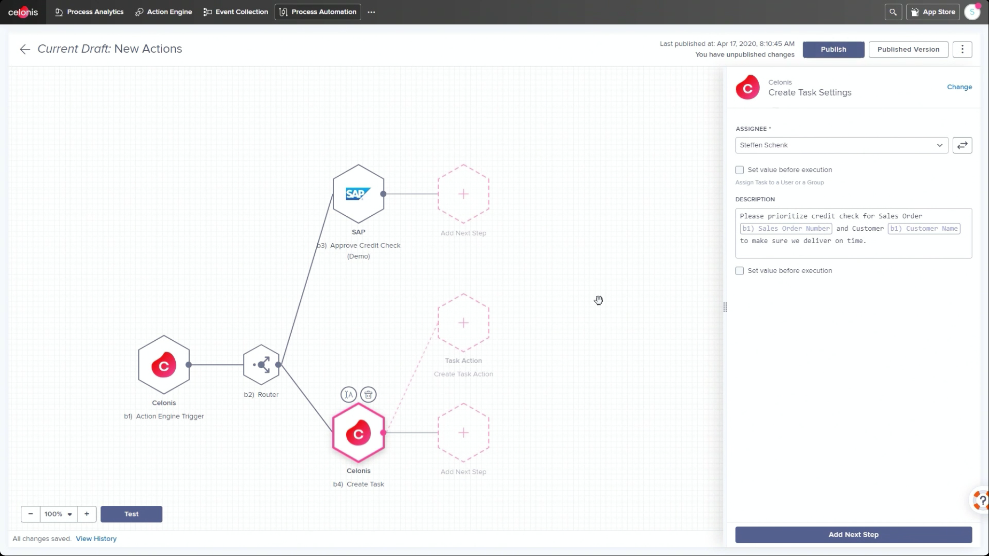Select the Action Engine Trigger node
The width and height of the screenshot is (989, 556).
[164, 364]
